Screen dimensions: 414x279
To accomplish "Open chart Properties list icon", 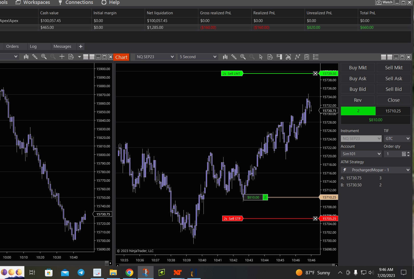I will point(316,57).
